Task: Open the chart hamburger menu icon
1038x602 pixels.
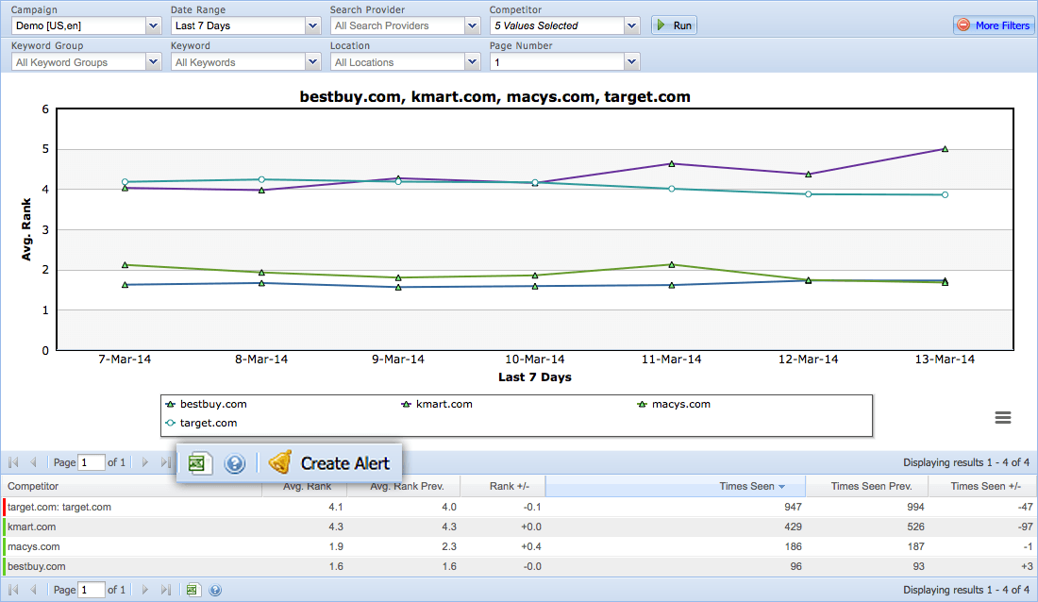Action: [x=1003, y=417]
